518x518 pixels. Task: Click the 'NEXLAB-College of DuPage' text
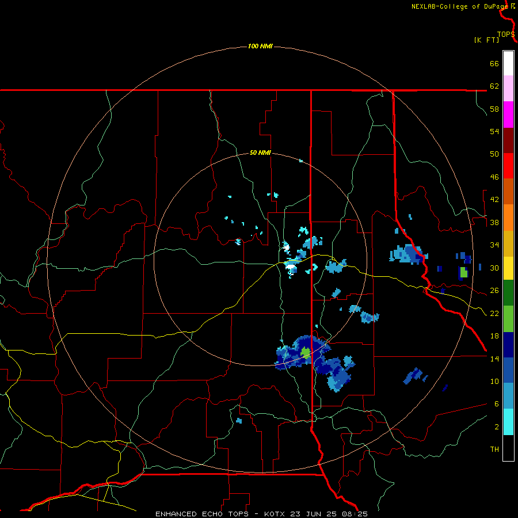pyautogui.click(x=459, y=6)
